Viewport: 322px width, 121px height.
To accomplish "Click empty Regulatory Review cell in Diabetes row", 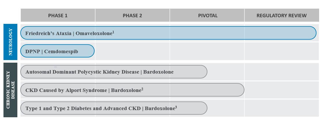I will pos(281,108).
